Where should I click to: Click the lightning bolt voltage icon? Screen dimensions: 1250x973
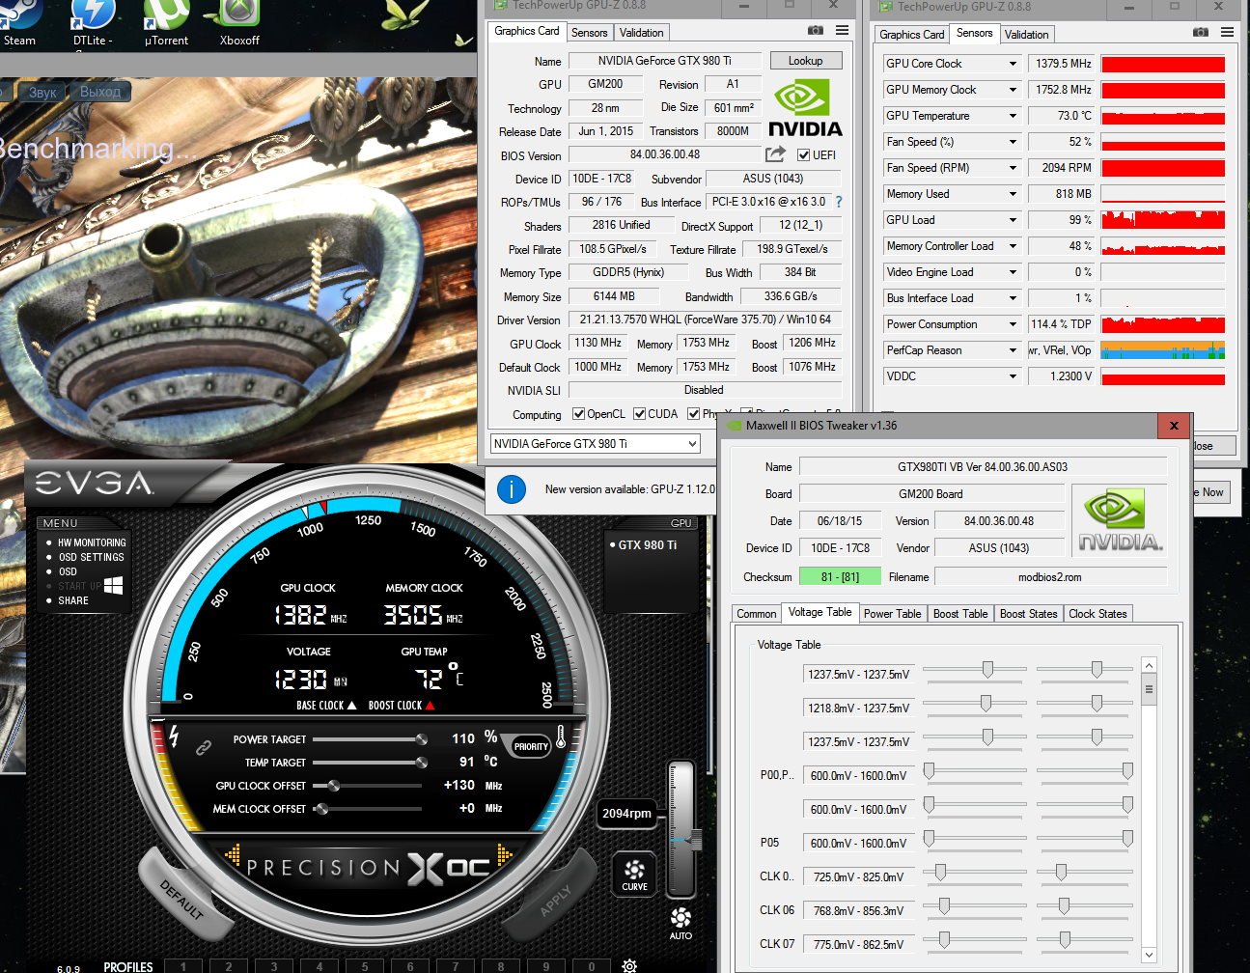174,736
